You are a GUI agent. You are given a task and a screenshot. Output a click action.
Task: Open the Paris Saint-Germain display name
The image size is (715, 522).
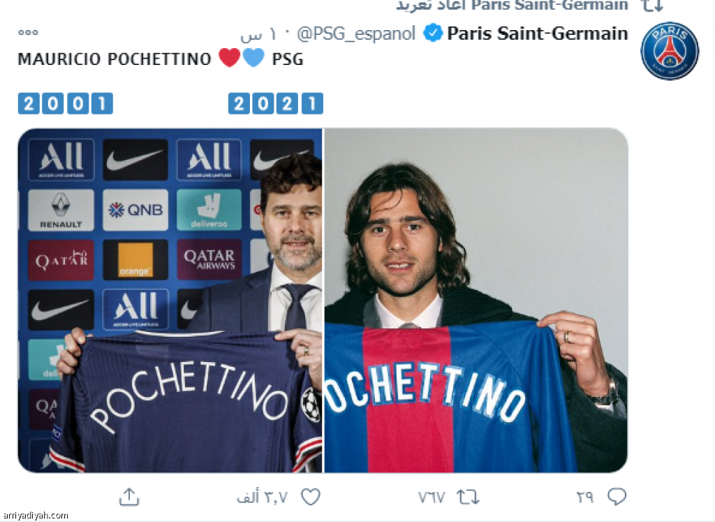[538, 33]
